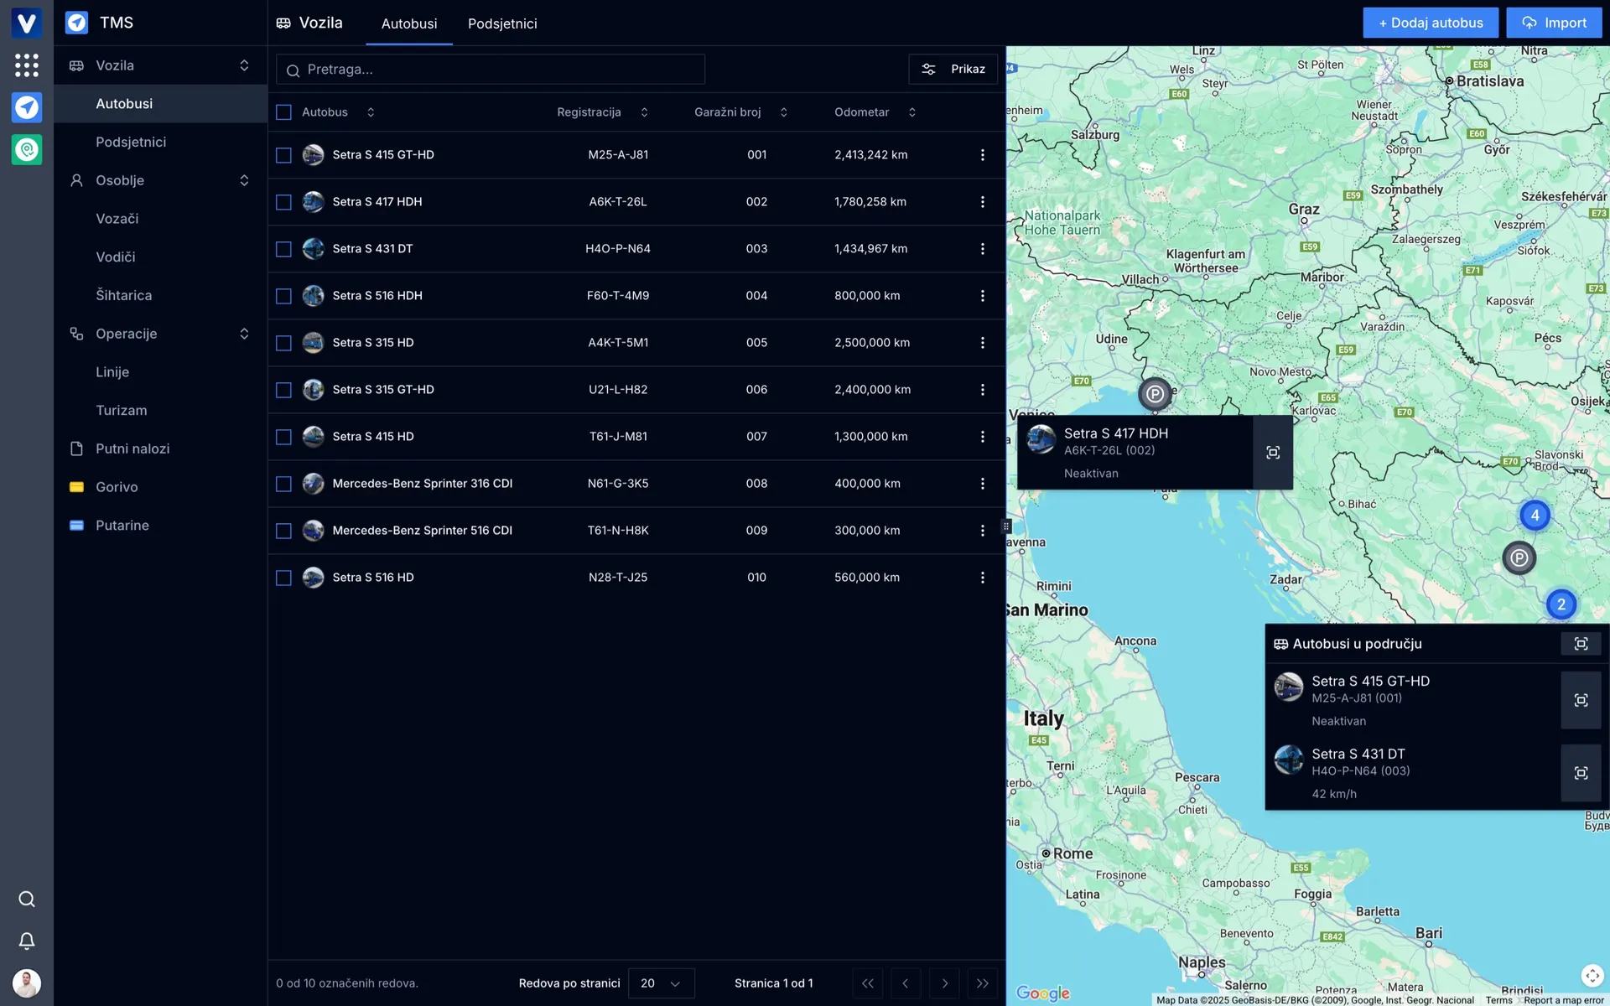Click the map cluster marker labeled 2
Image resolution: width=1610 pixels, height=1006 pixels.
pyautogui.click(x=1561, y=604)
